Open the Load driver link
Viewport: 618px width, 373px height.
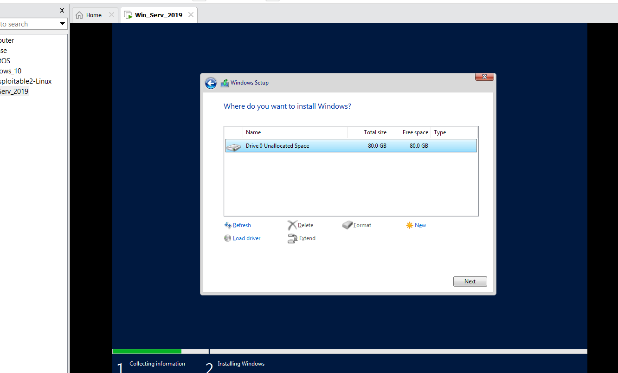coord(247,238)
